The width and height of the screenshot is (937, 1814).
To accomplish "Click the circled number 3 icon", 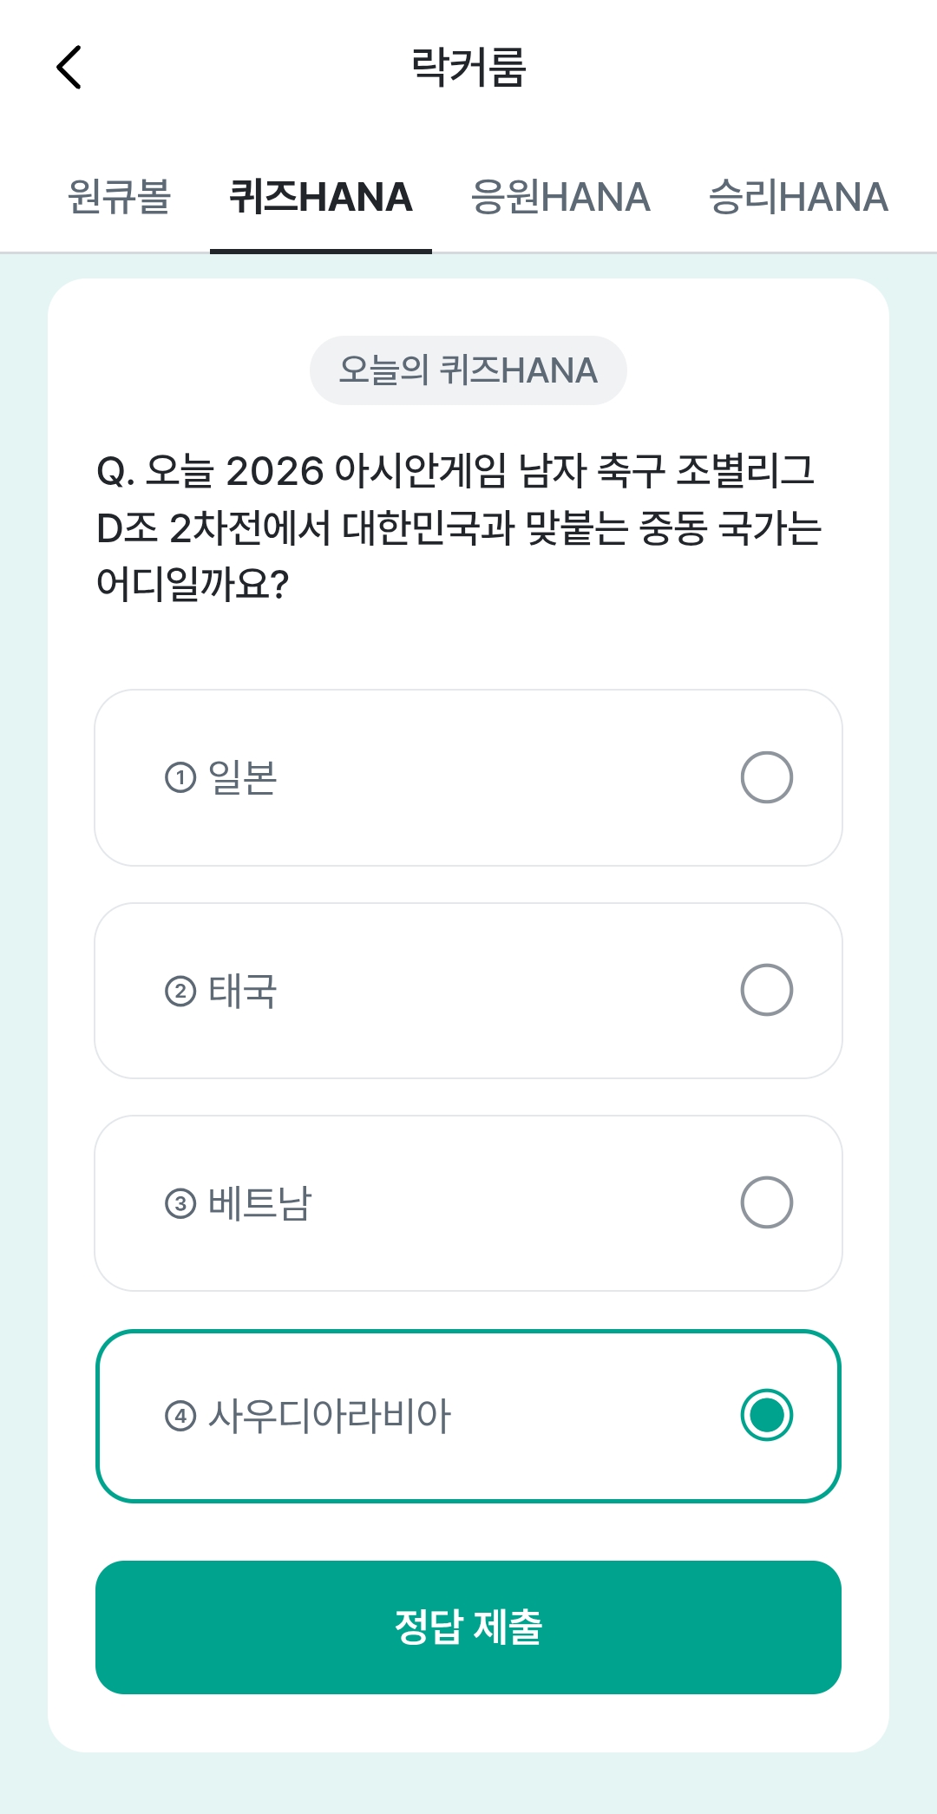I will point(180,1203).
